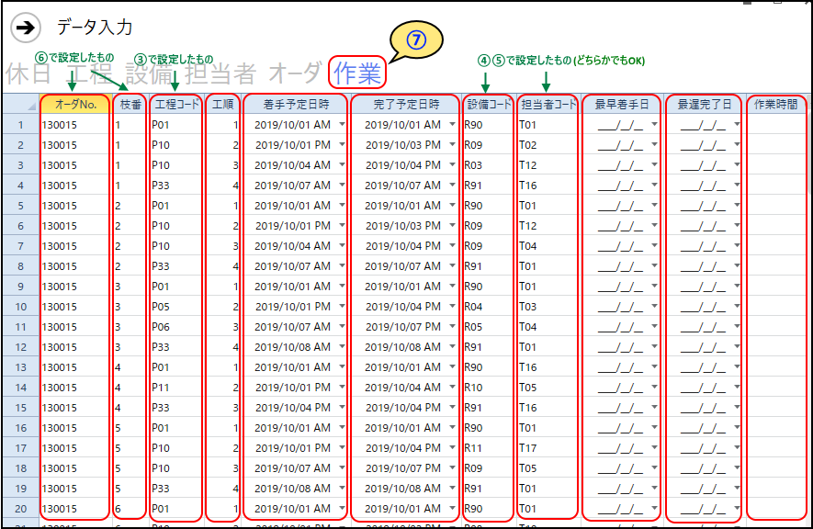Click the 設備コード column header
This screenshot has height=529, width=813.
(487, 104)
